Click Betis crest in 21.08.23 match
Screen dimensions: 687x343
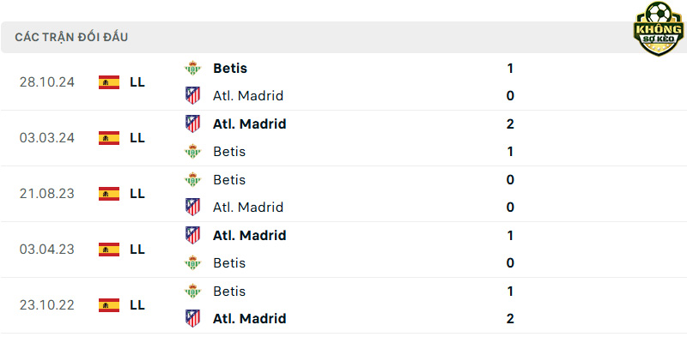[x=192, y=179]
